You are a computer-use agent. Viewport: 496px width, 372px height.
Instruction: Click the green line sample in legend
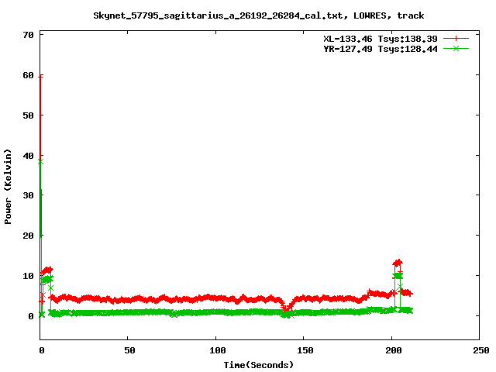tap(456, 48)
